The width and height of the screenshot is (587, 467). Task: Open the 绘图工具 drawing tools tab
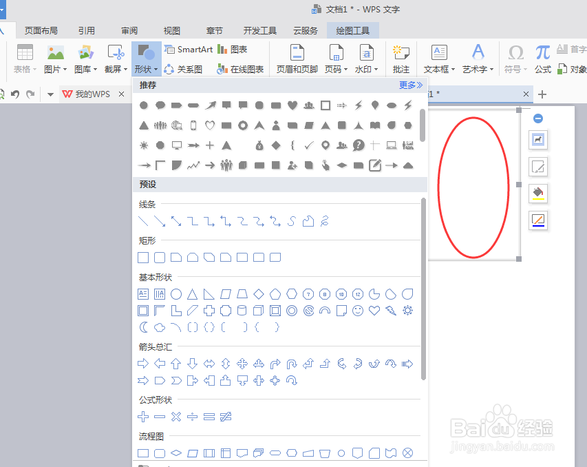tap(352, 31)
